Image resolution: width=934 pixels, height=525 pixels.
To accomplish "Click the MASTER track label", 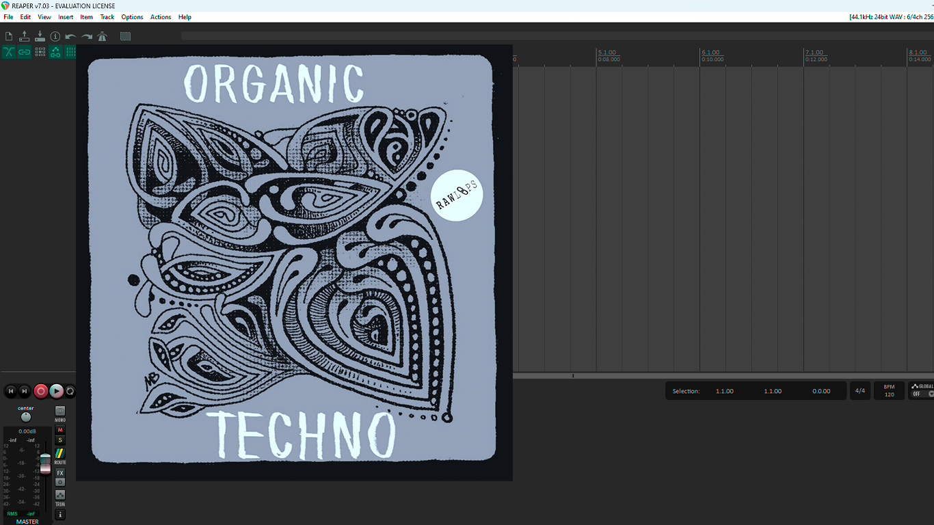I will point(27,522).
